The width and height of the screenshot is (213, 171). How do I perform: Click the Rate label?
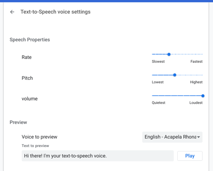26,57
